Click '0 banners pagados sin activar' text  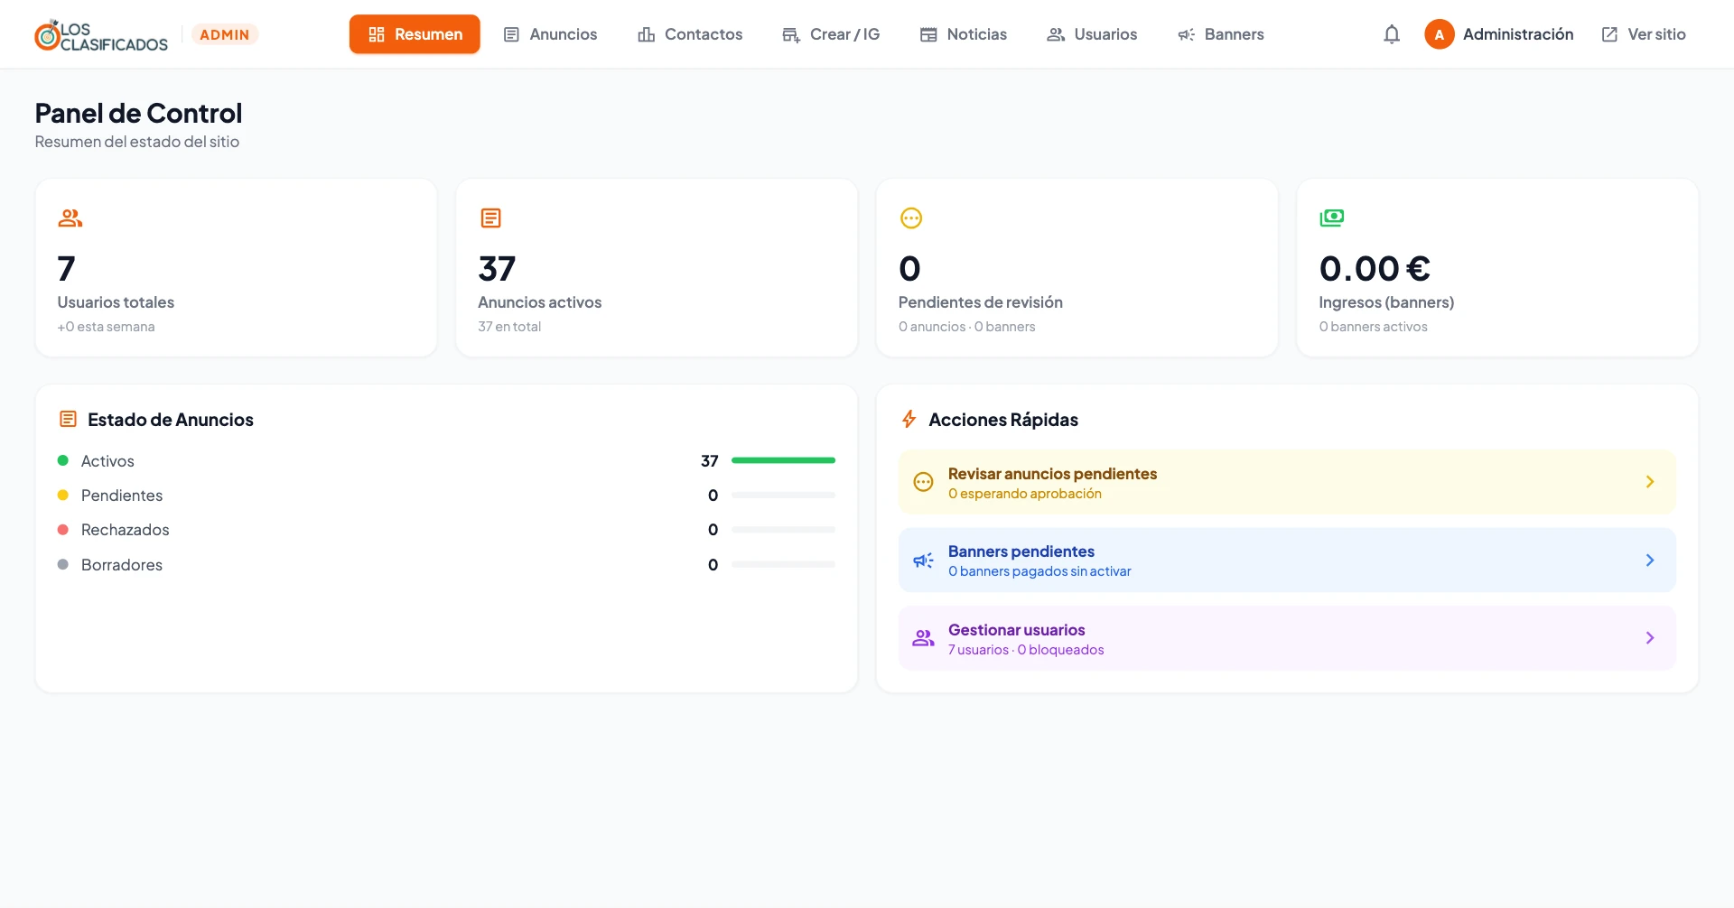1039,571
